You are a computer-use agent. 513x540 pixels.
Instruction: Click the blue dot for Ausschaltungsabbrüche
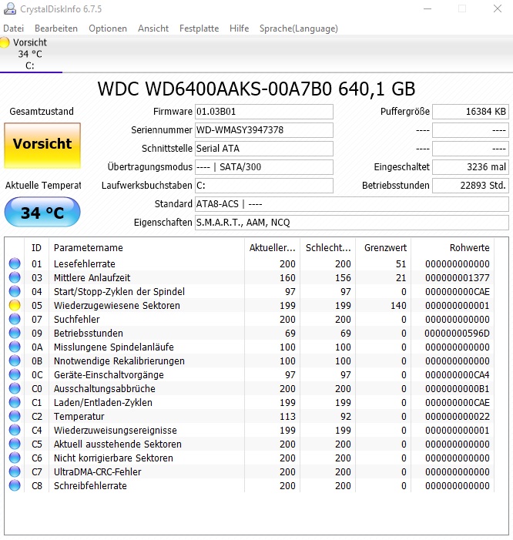click(x=15, y=388)
